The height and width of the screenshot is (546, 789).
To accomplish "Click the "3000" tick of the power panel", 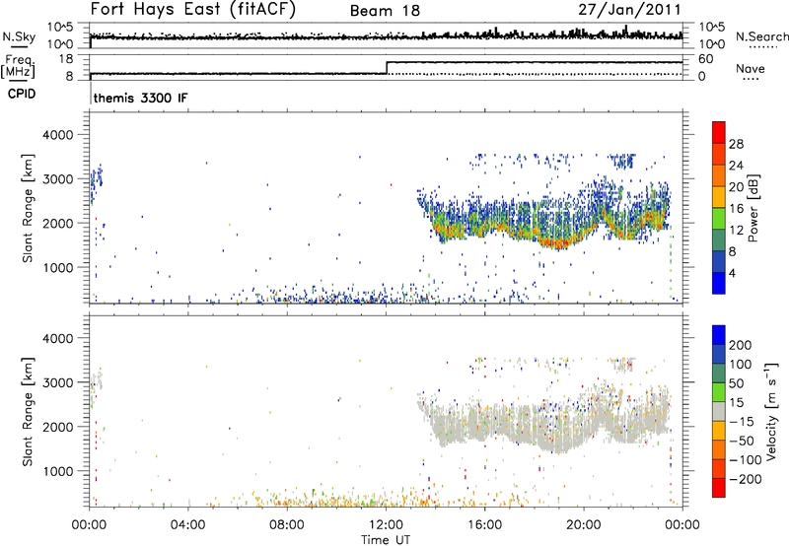I will [x=58, y=179].
